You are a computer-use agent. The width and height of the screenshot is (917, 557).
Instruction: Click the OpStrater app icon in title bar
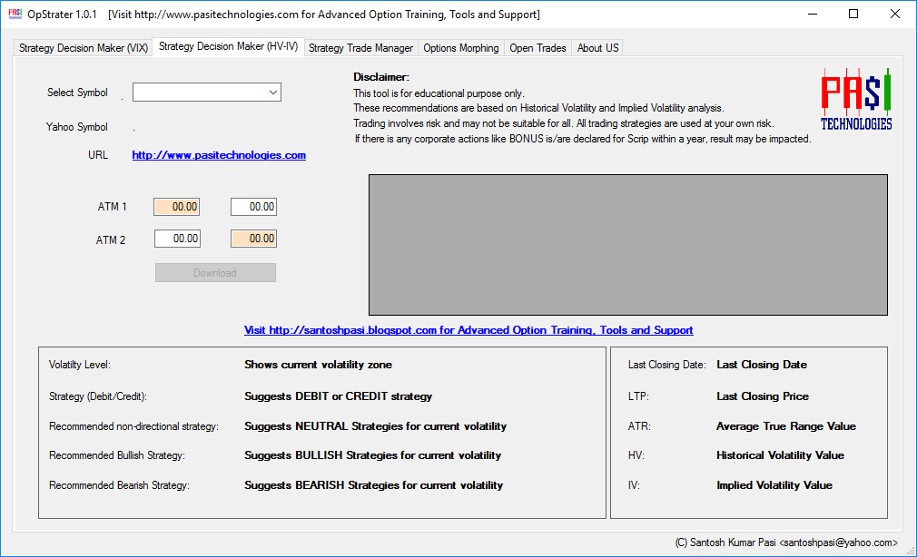click(x=15, y=14)
